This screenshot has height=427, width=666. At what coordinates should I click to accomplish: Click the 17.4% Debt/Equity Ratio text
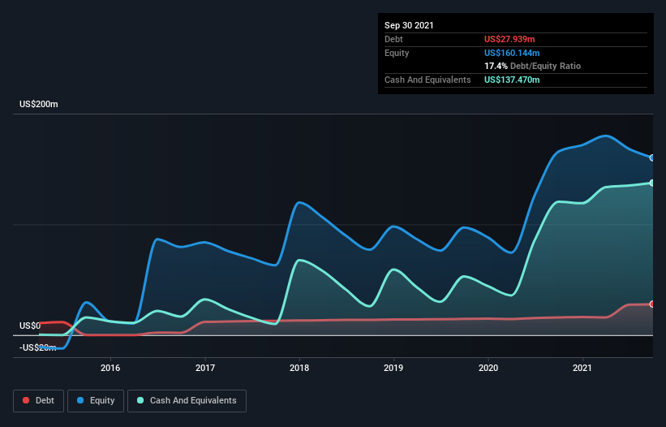pos(533,67)
